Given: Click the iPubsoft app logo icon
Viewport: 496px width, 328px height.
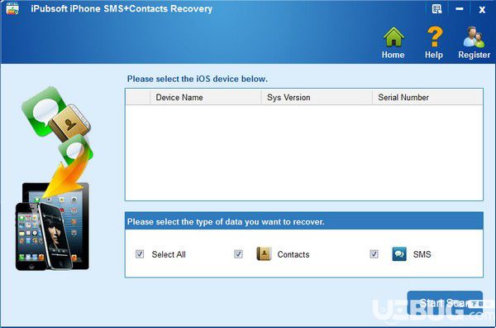Looking at the screenshot, I should (x=12, y=8).
